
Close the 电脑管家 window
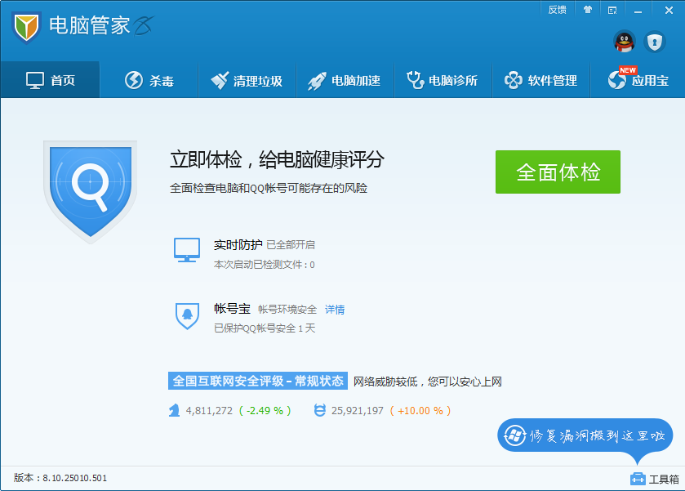pos(669,10)
